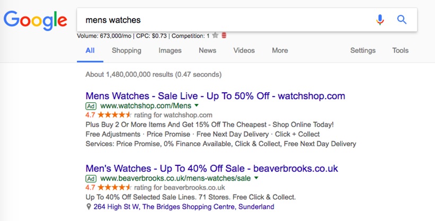This screenshot has width=435, height=221.
Task: Click the microphone voice search icon
Action: [380, 20]
